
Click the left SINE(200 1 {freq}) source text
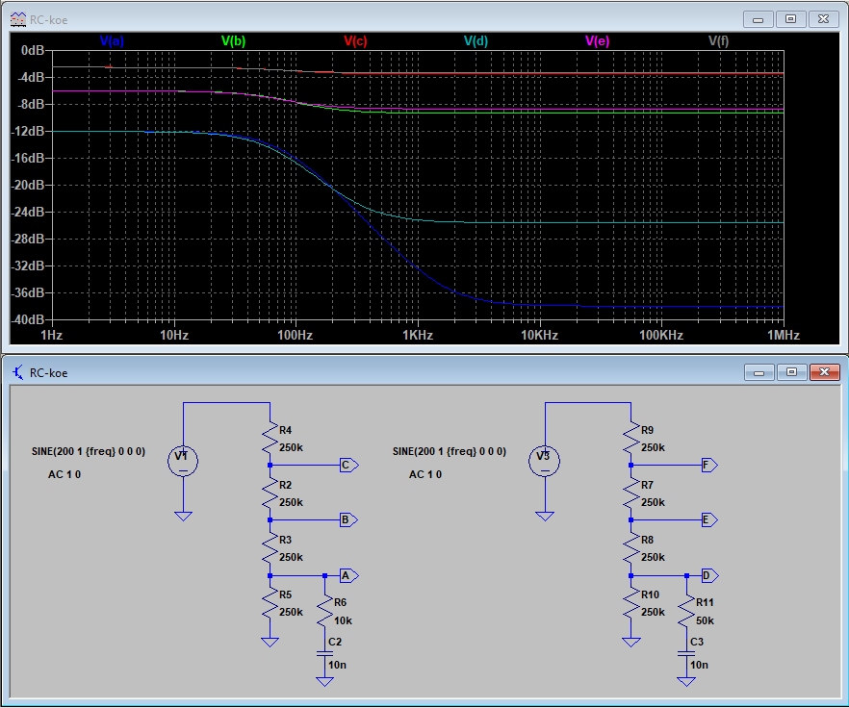coord(89,451)
